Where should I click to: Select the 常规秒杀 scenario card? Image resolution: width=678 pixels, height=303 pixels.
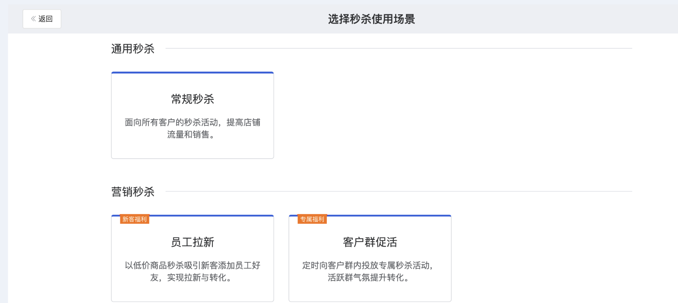[192, 115]
